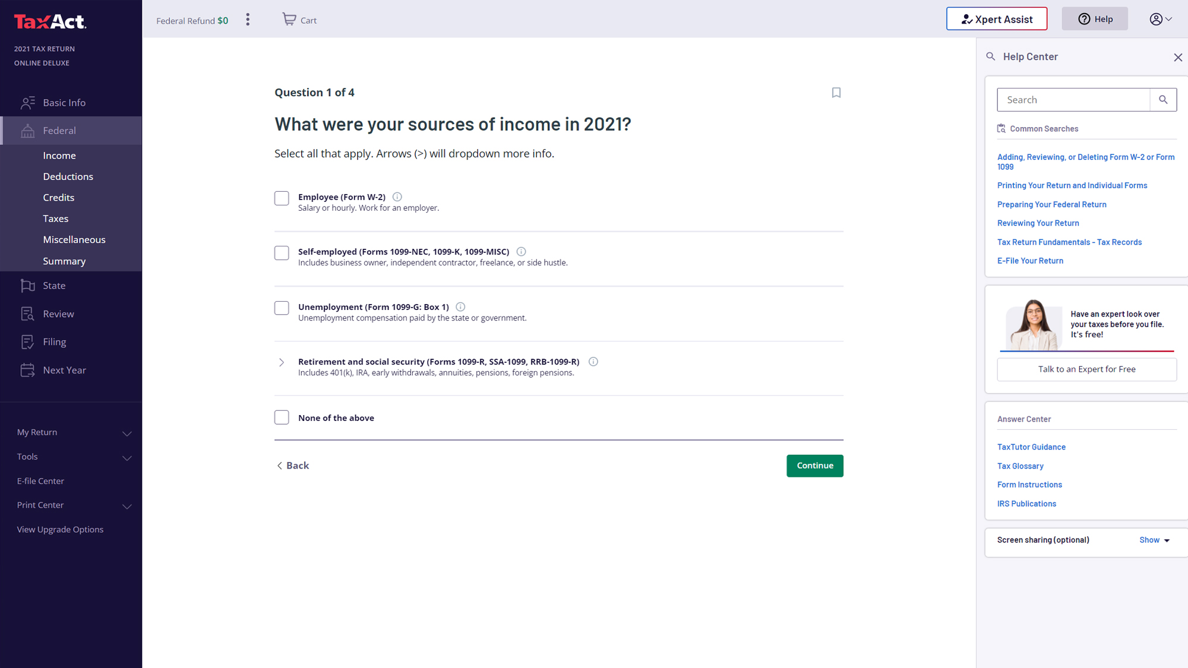Click the Help Center search input field
This screenshot has height=668, width=1188.
(1074, 100)
